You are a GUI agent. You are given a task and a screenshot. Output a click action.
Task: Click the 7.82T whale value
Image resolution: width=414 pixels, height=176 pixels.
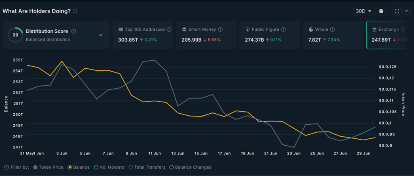(315, 40)
